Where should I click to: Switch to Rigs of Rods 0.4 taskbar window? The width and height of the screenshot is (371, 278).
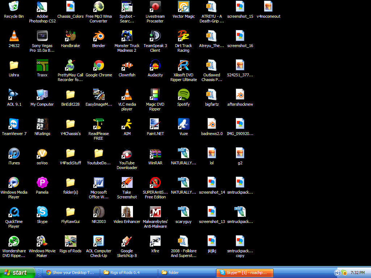[x=129, y=273]
